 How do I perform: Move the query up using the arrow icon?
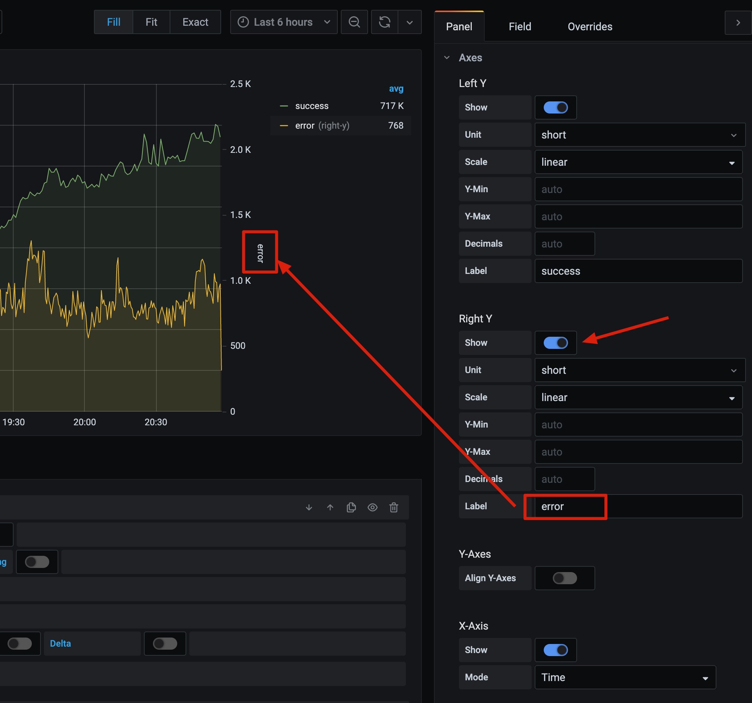[x=330, y=507]
